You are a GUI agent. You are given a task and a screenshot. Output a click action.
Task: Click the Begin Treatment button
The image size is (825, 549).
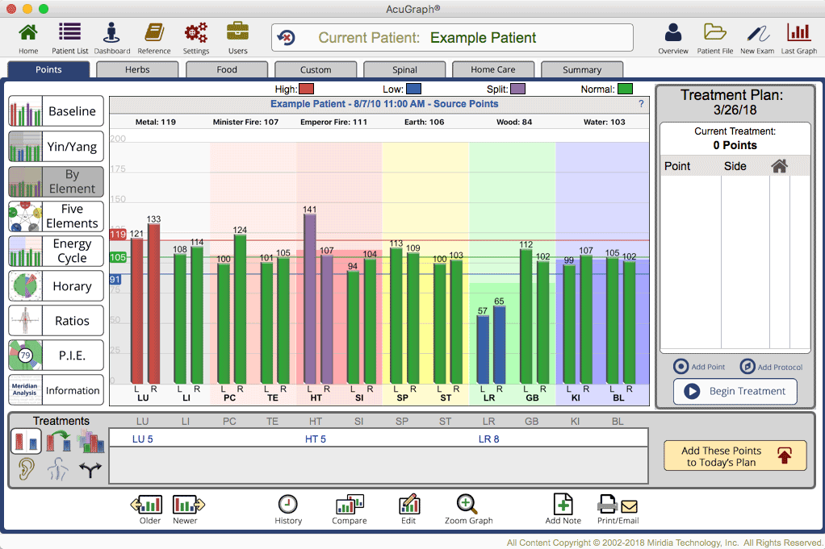click(735, 391)
